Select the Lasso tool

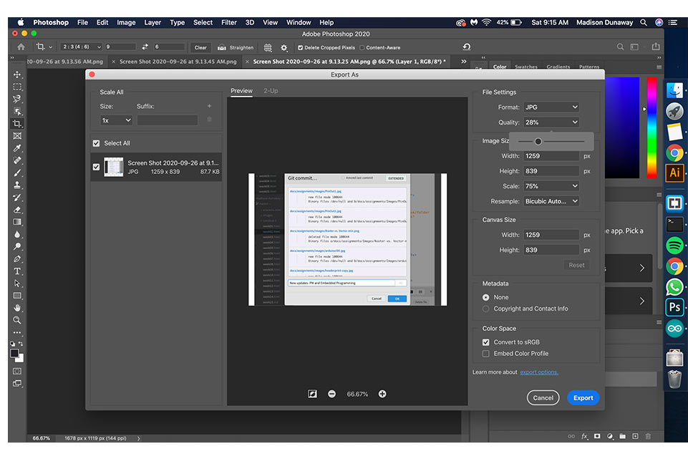(17, 99)
